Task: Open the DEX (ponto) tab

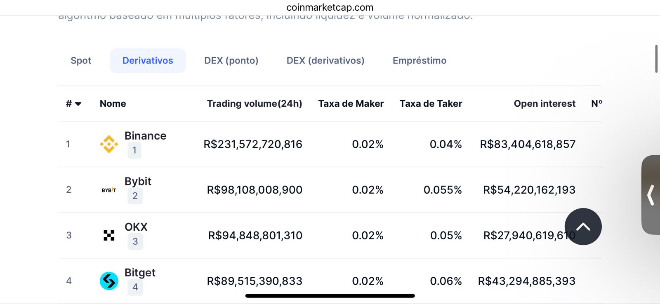Action: click(x=231, y=61)
